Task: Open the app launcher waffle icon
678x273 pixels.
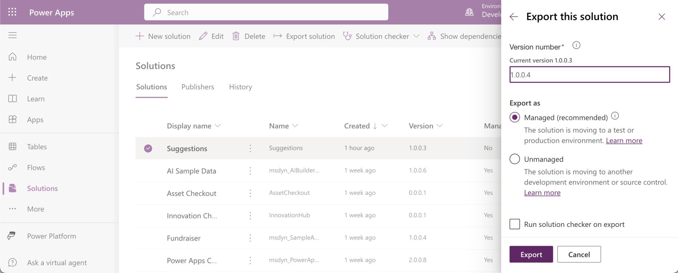Action: 12,12
